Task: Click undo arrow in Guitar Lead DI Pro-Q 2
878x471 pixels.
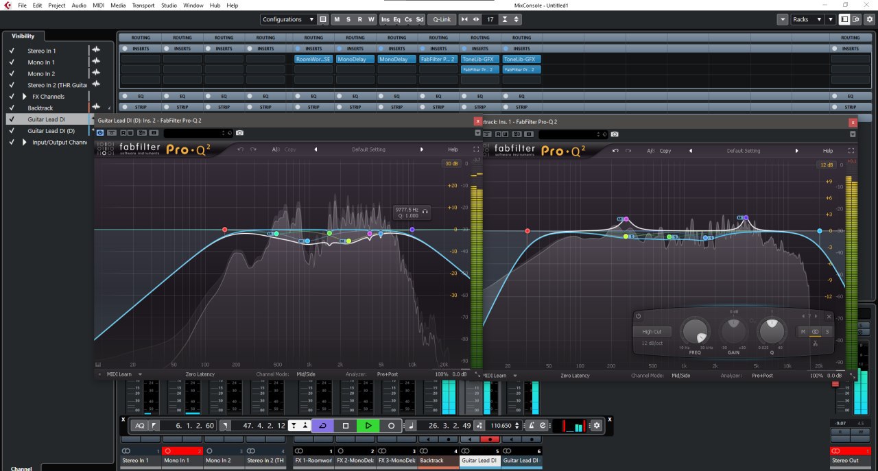Action: 240,149
